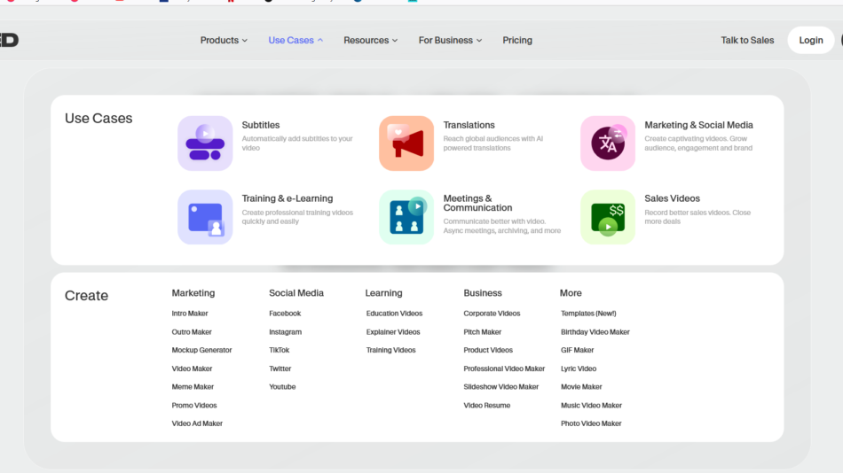Click the Meetings & Communication icon
Screen dimensions: 843x473
pyautogui.click(x=406, y=217)
